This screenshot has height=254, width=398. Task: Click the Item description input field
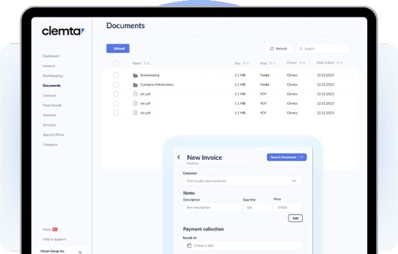[x=212, y=208]
